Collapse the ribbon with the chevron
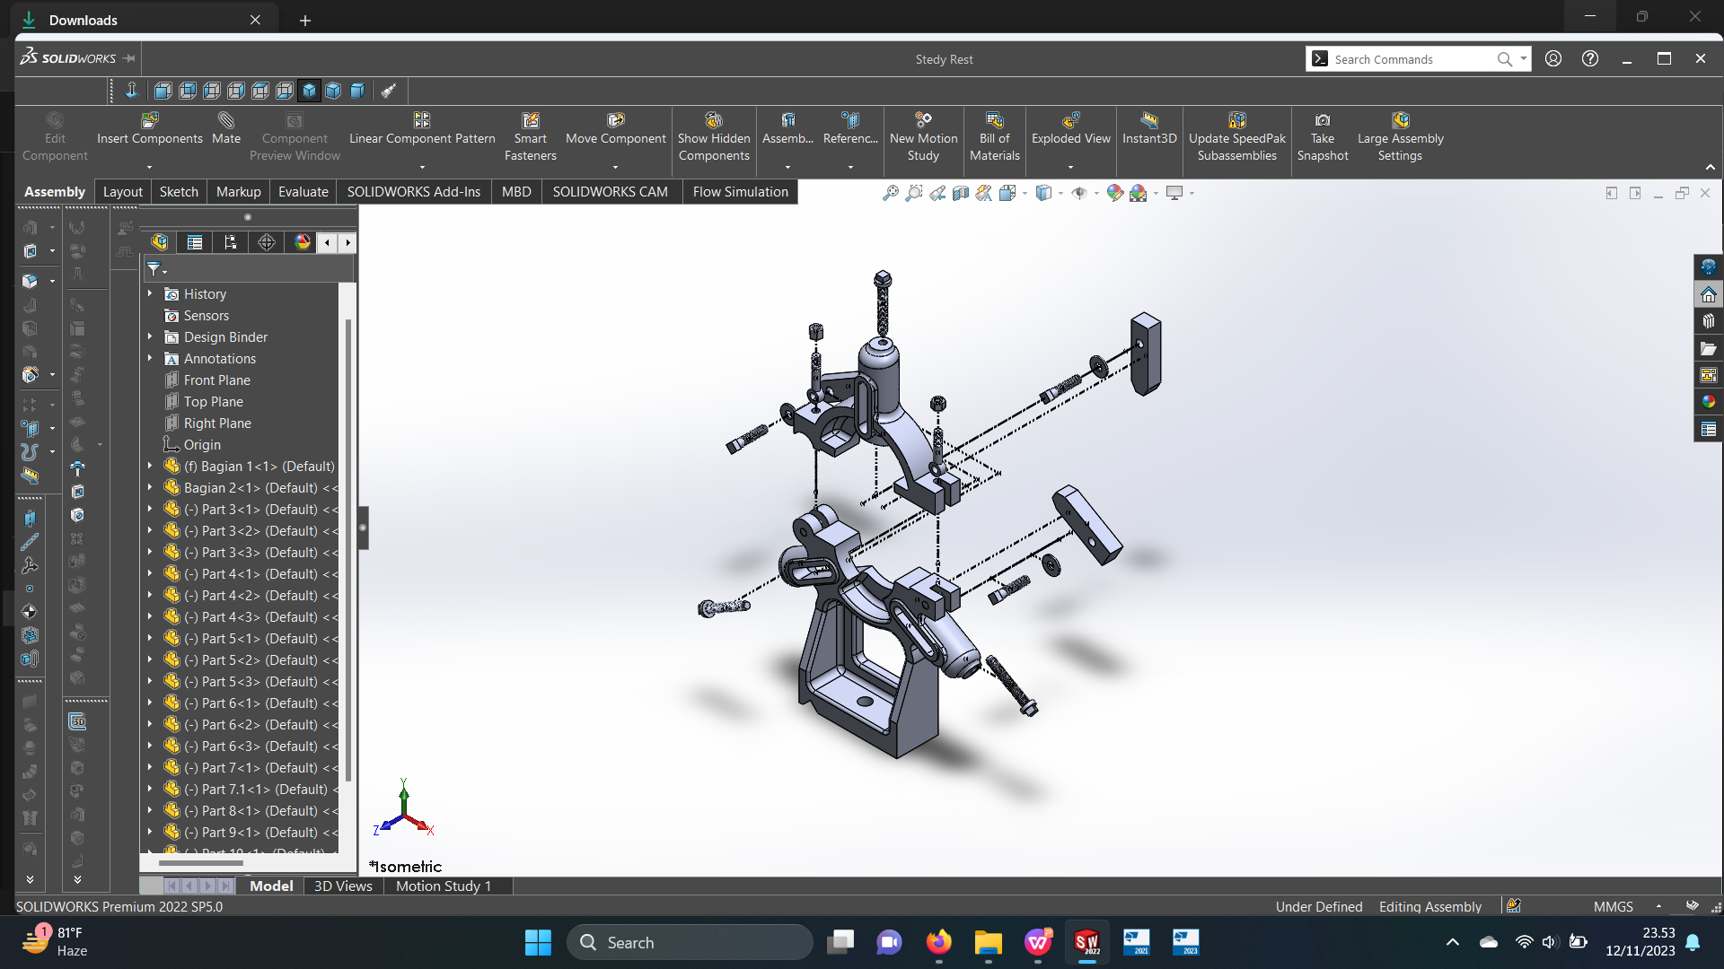Screen dimensions: 1724x969 coord(1710,167)
